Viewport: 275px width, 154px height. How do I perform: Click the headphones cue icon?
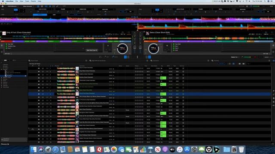pyautogui.click(x=100, y=57)
